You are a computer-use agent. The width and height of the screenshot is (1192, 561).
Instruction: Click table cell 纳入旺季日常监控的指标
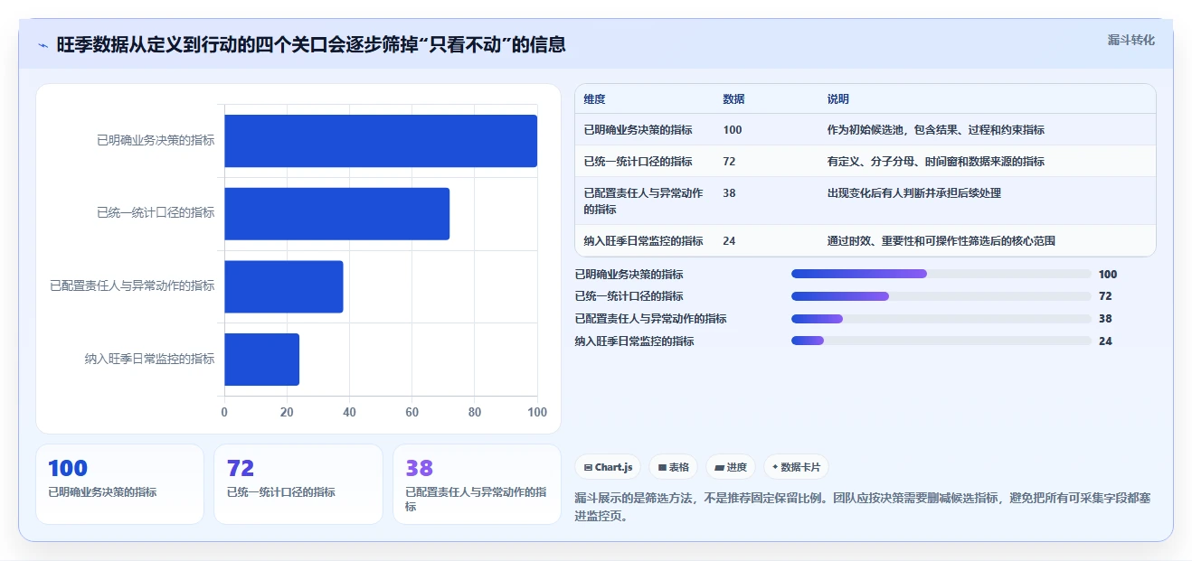click(x=643, y=241)
